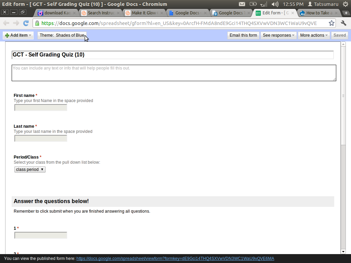The width and height of the screenshot is (351, 263).
Task: Click the bookmark star in the address bar
Action: coord(331,23)
